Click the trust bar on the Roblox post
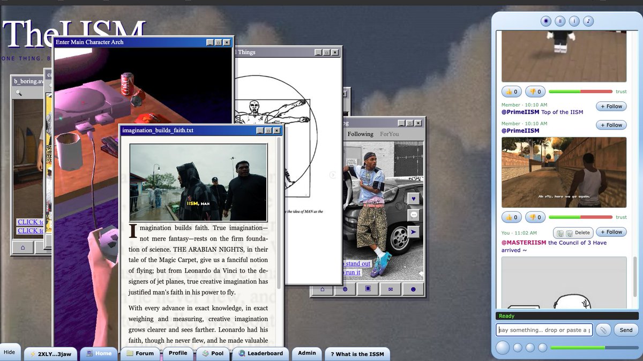The width and height of the screenshot is (643, 361). click(x=580, y=92)
